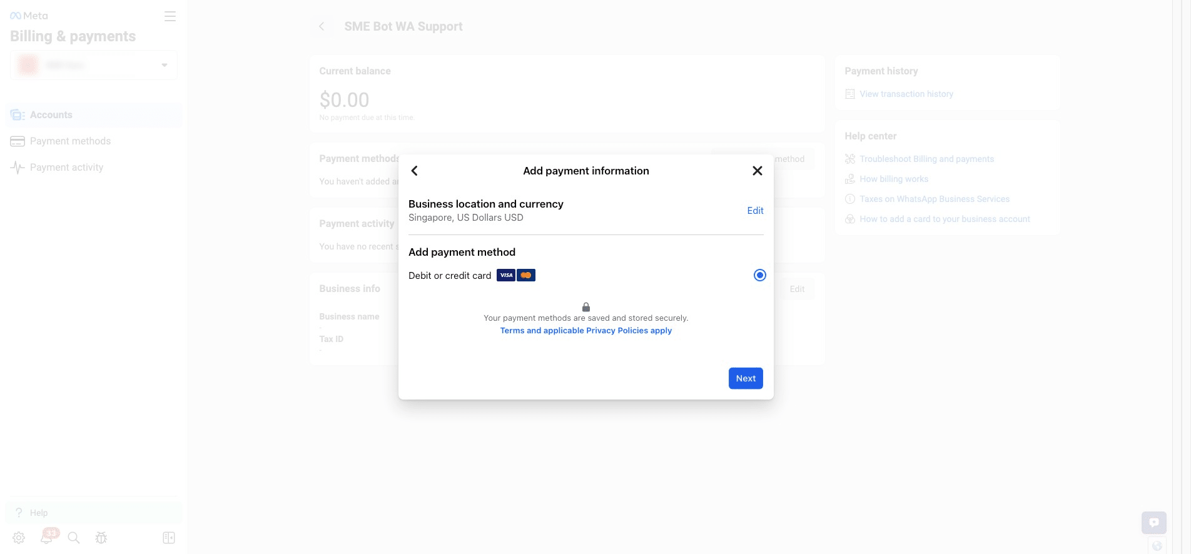Open Terms and applicable Privacy Policies link
The width and height of the screenshot is (1191, 554).
coord(586,331)
